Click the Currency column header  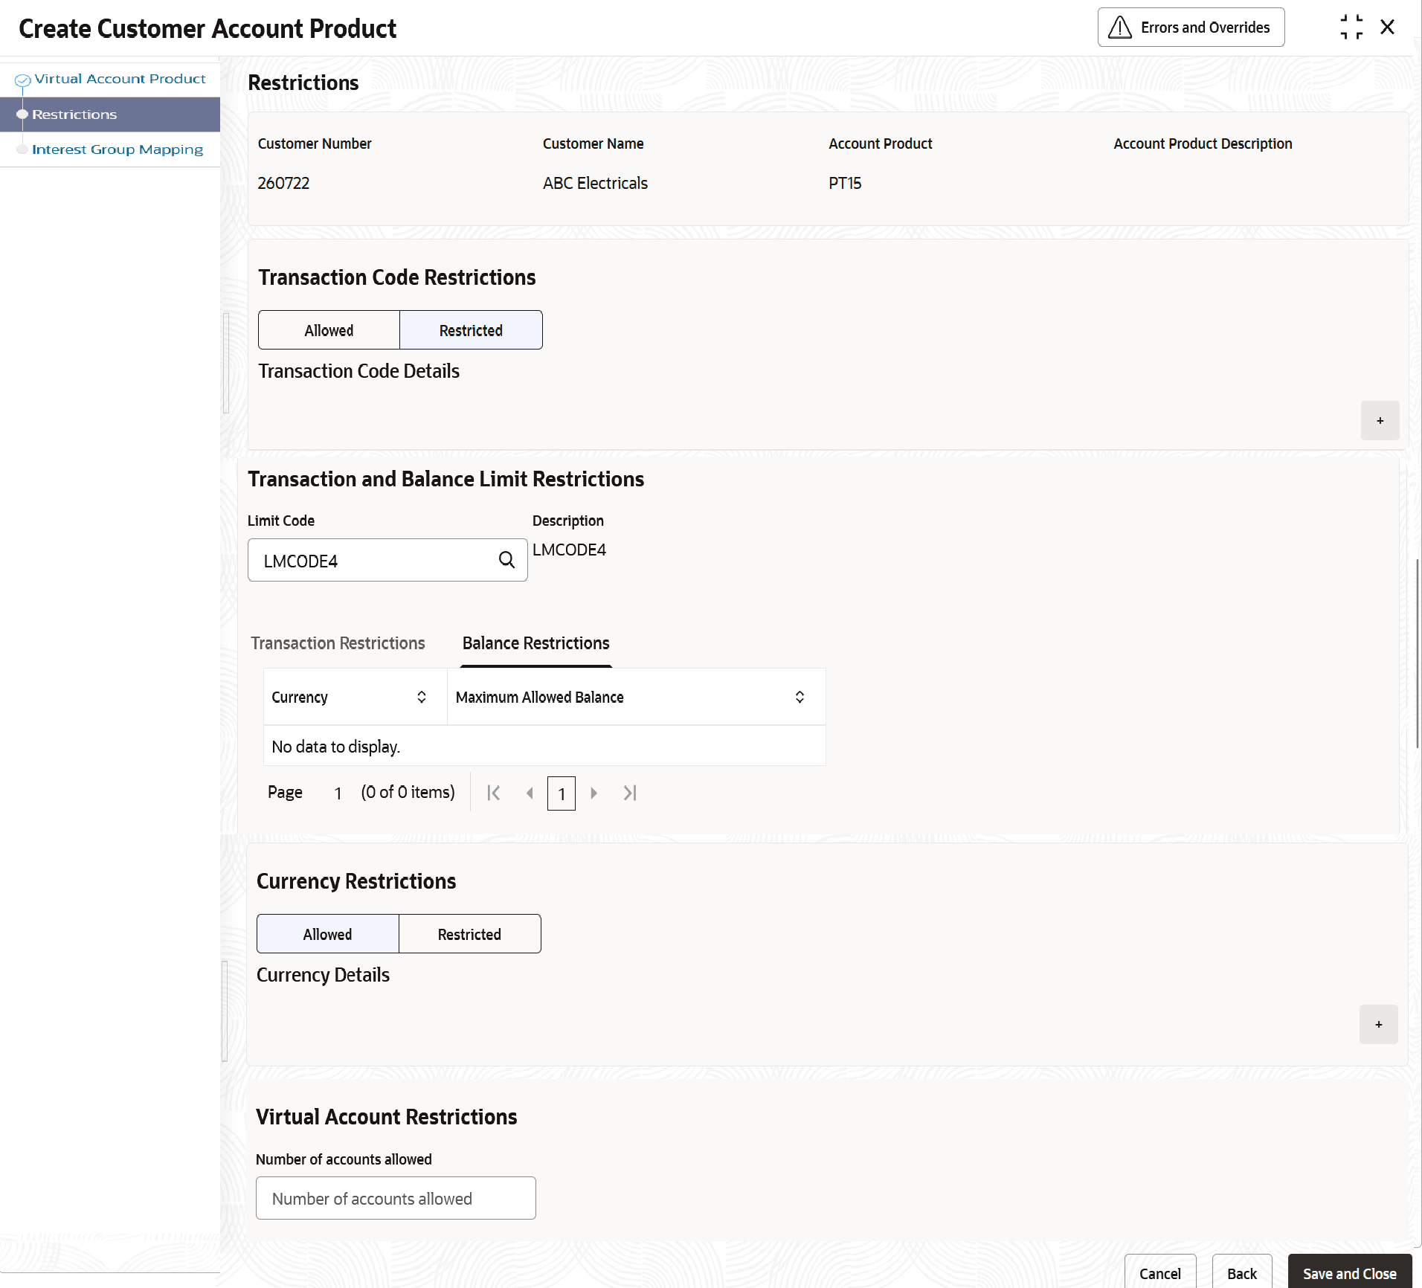tap(355, 697)
